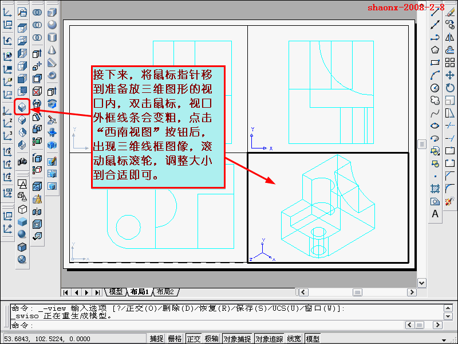Image resolution: width=458 pixels, height=344 pixels.
Task: Click drawing area vertical scrollbar down arrow
Action: [422, 283]
